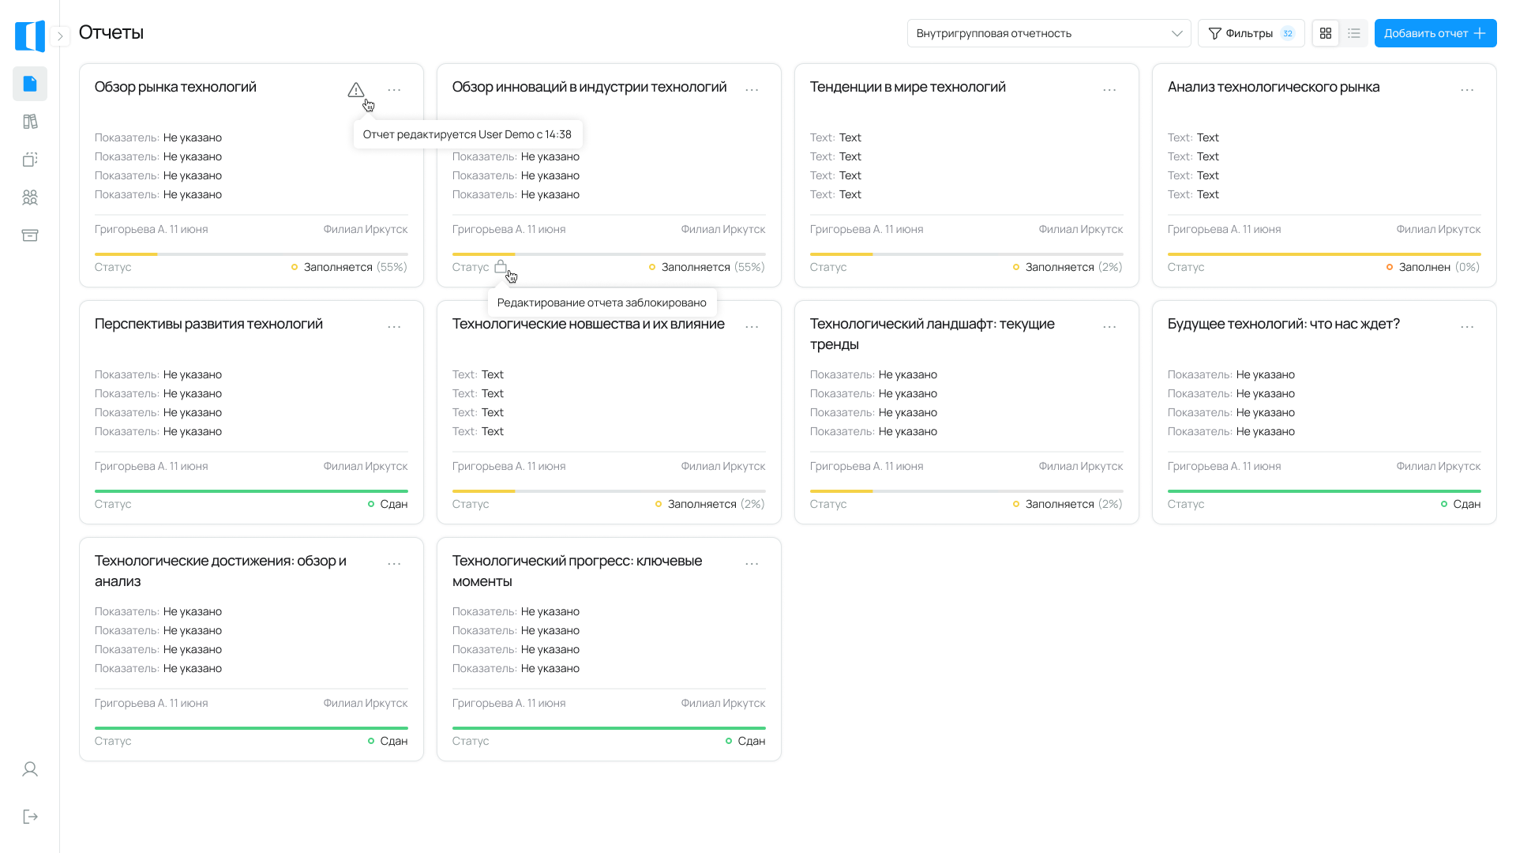Open the users group sidebar icon
Viewport: 1516px width, 853px height.
pos(30,197)
